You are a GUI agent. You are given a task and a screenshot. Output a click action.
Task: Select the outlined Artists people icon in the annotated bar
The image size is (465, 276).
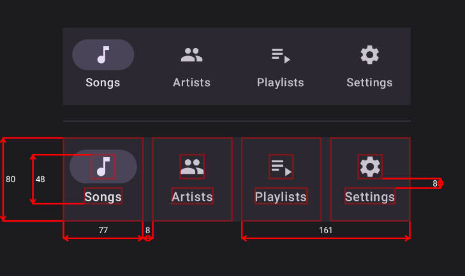192,167
